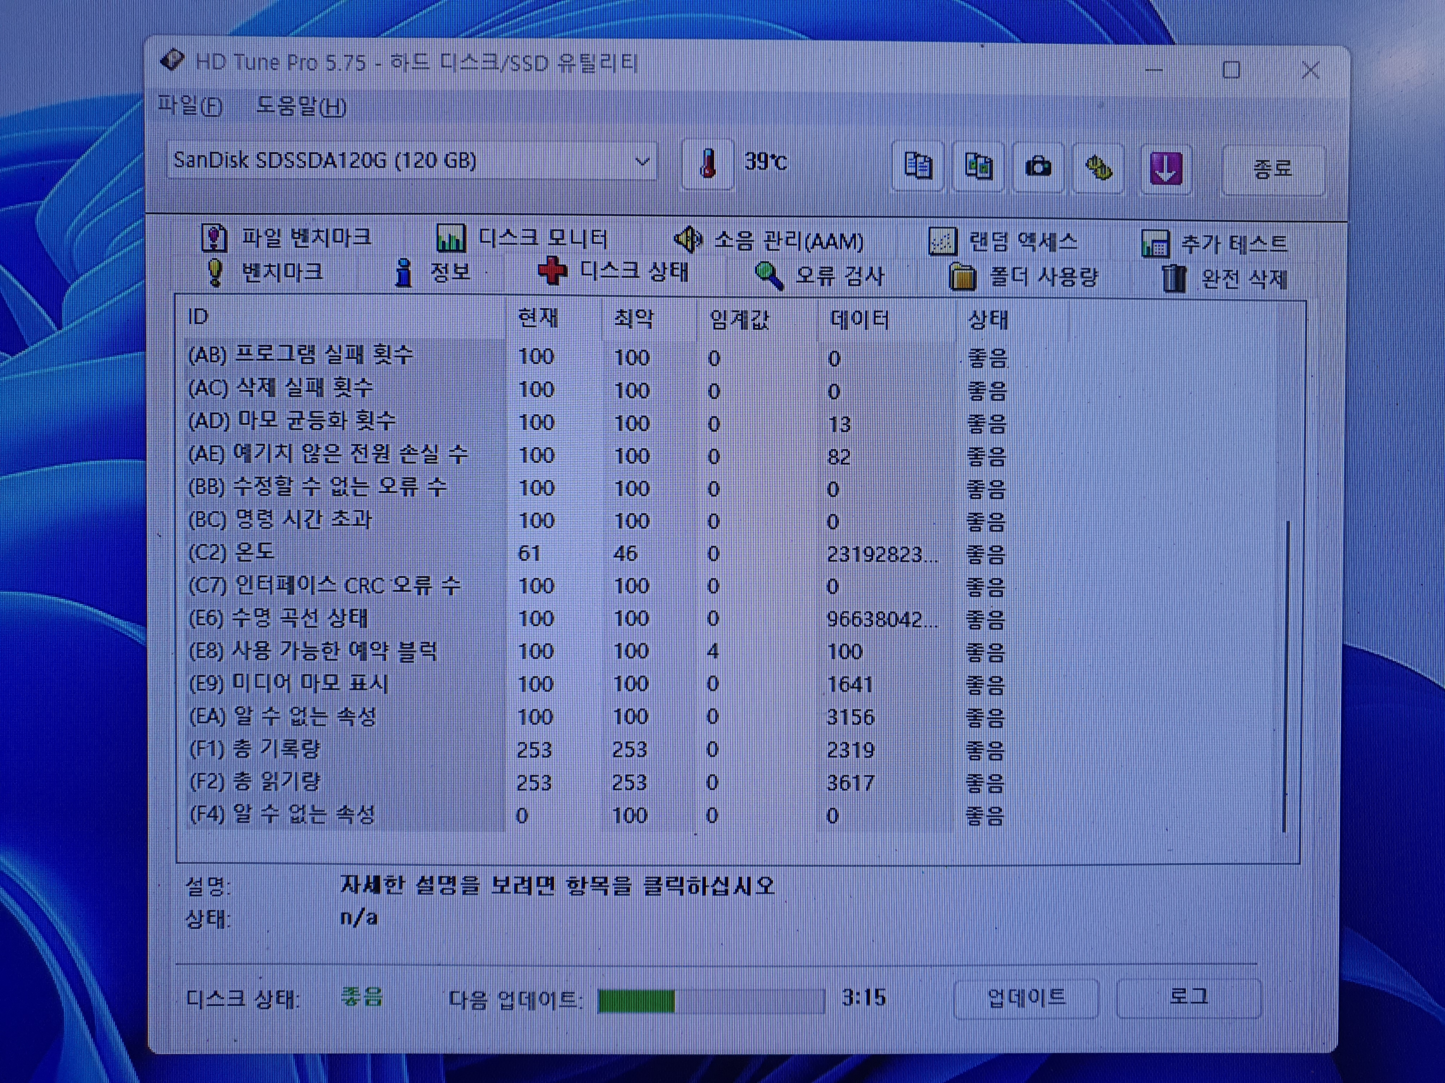Switch to the 오류 검사 tab

point(820,275)
